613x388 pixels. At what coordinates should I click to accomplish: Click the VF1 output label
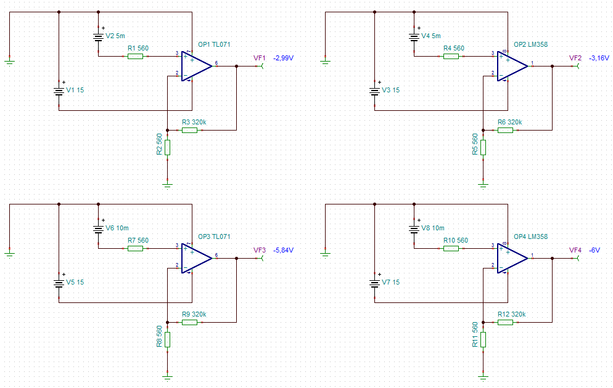tap(260, 58)
